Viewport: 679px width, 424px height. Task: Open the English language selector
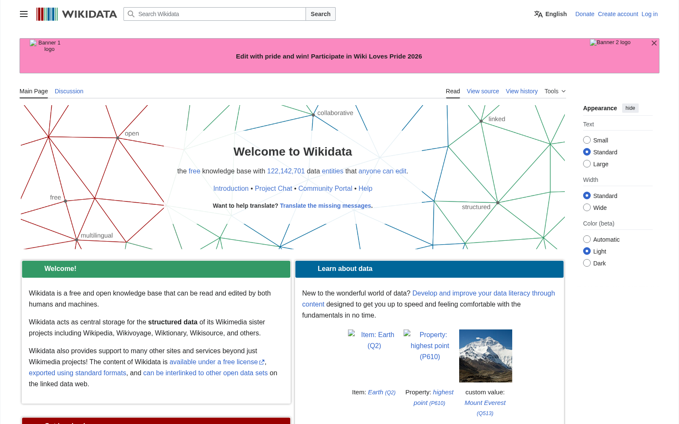click(550, 14)
